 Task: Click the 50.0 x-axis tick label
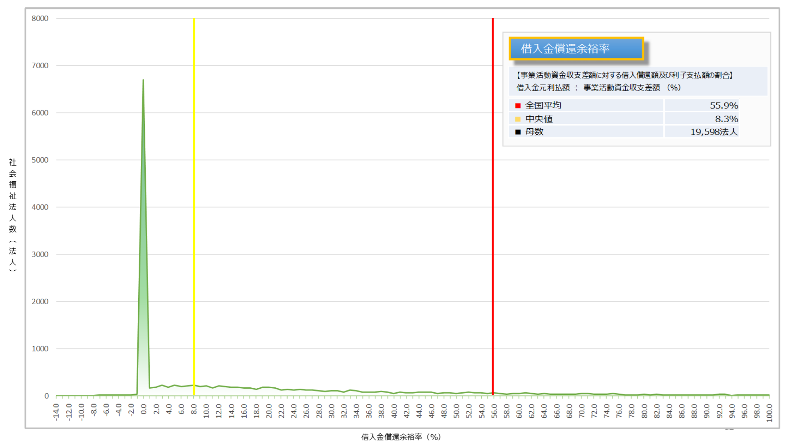point(456,411)
